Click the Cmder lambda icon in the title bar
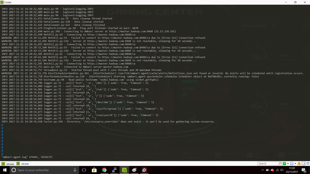 coord(2,2)
